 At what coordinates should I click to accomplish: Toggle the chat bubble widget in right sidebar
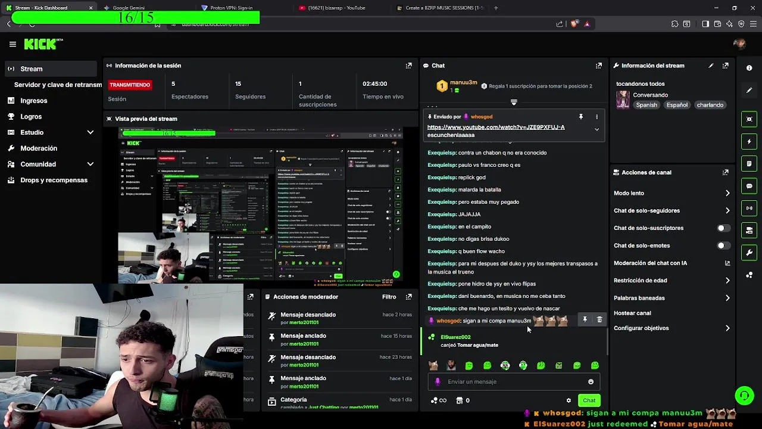coord(749,186)
